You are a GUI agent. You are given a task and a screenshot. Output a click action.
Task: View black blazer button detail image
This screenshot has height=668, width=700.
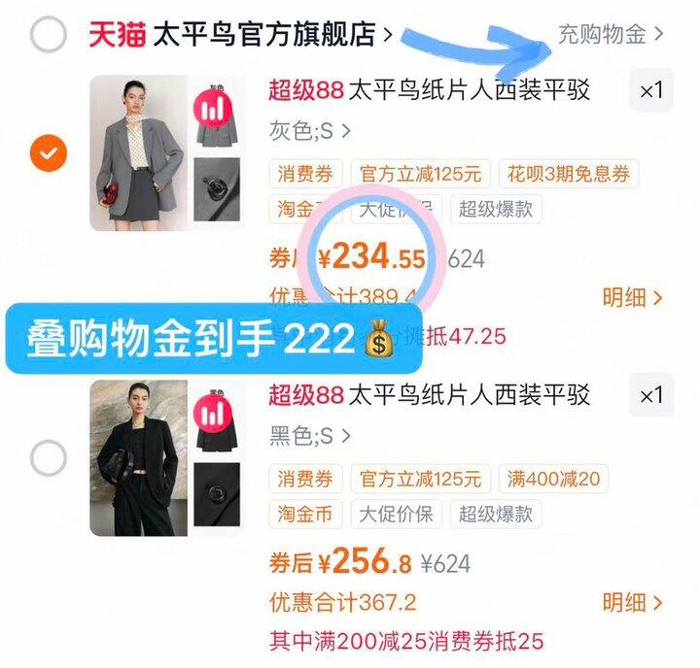tap(217, 494)
